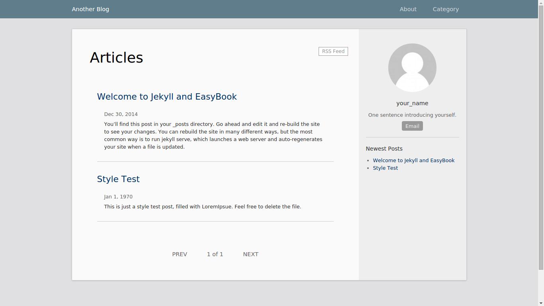
Task: Click the Dec 30, 2014 post date
Action: pos(121,114)
